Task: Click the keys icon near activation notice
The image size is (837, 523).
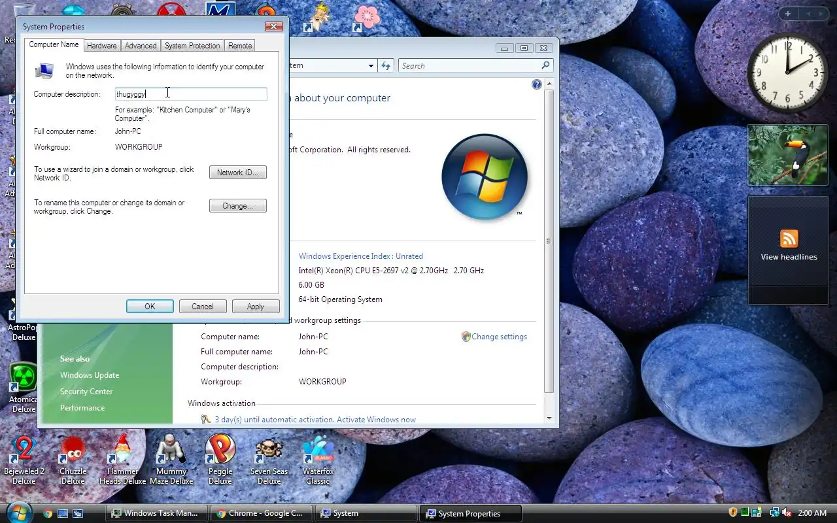Action: [206, 420]
